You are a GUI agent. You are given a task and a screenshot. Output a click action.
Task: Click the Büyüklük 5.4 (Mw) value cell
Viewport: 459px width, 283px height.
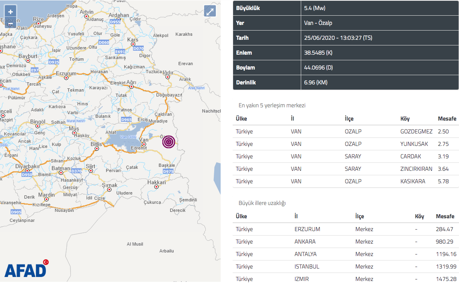pos(379,8)
